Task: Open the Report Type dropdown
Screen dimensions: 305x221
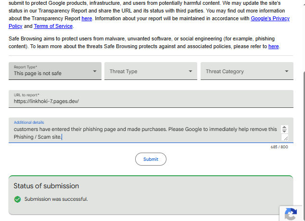Action: point(55,71)
